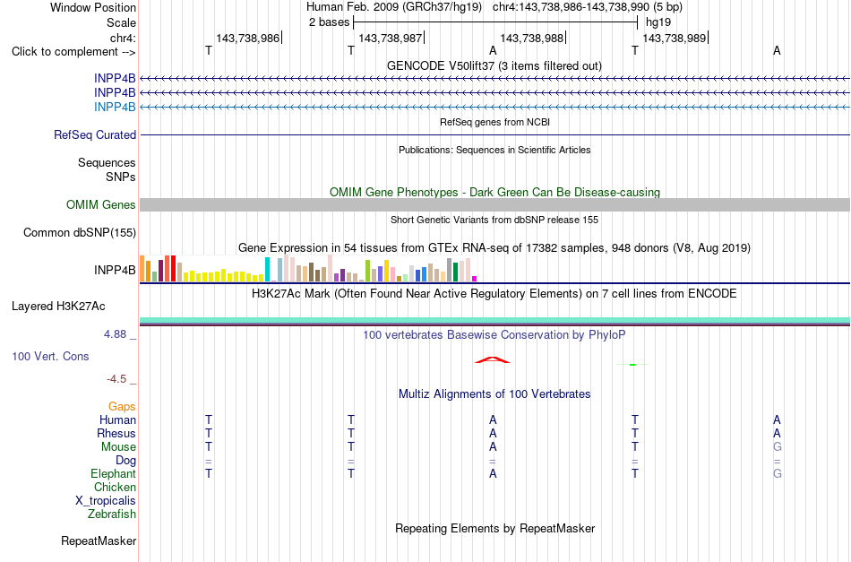Click the light-blue INPP4B transcript arrow line
851x562 pixels.
click(494, 107)
